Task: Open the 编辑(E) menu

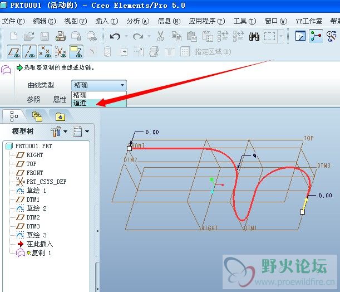Action: [x=45, y=21]
